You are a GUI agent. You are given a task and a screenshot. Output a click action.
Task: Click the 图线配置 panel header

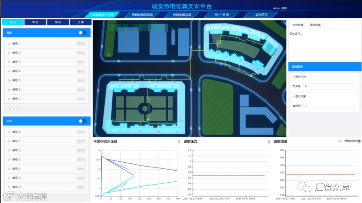click(325, 67)
